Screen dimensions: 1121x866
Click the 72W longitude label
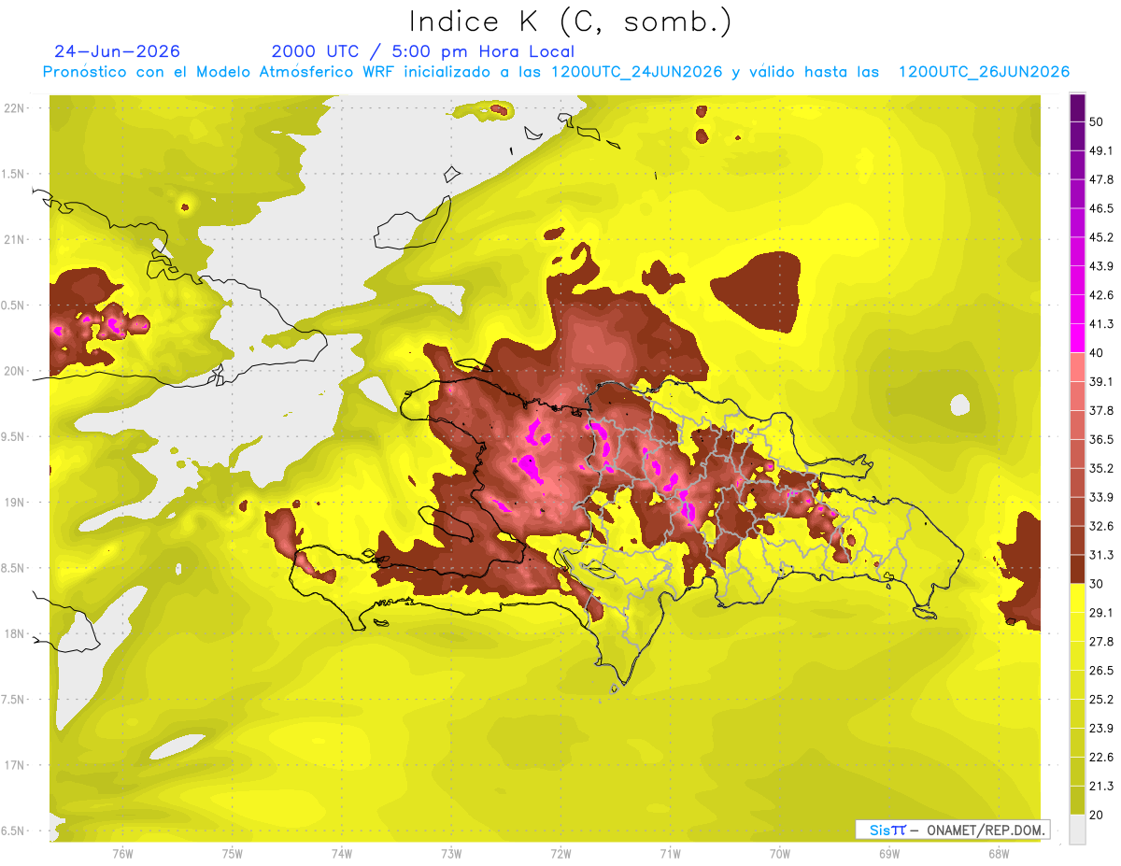[560, 853]
